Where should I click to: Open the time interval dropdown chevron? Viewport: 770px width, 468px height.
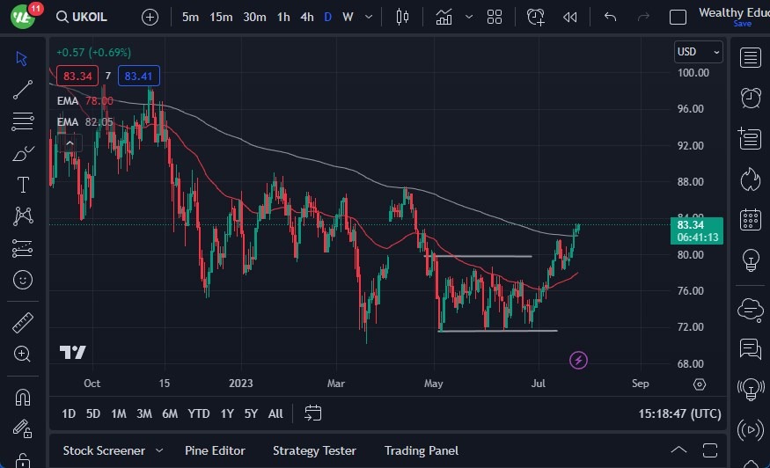point(370,17)
